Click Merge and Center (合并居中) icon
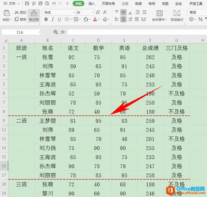 [x=160, y=13]
